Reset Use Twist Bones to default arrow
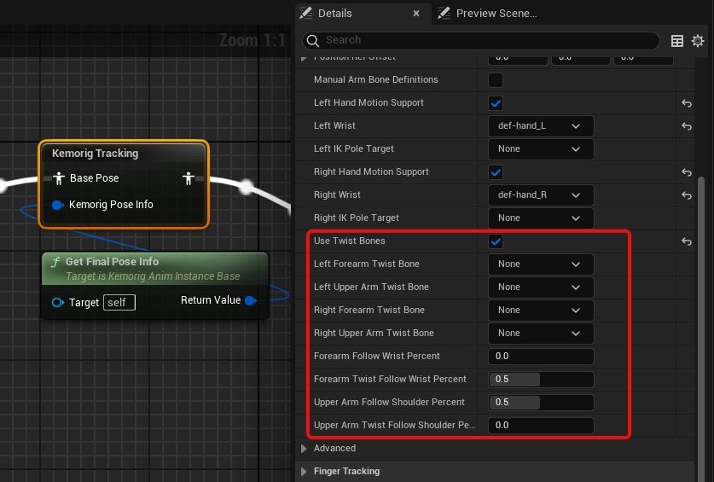714x482 pixels. [x=687, y=241]
